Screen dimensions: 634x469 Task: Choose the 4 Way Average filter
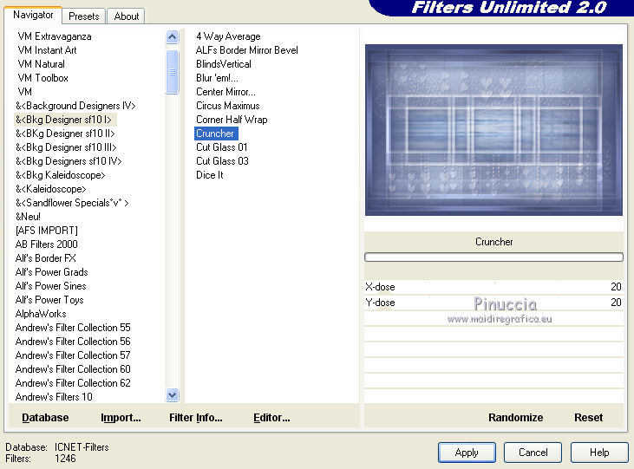tap(228, 36)
